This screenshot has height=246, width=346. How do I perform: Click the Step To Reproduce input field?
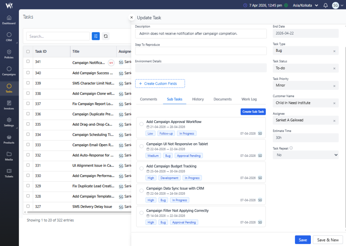pyautogui.click(x=201, y=51)
